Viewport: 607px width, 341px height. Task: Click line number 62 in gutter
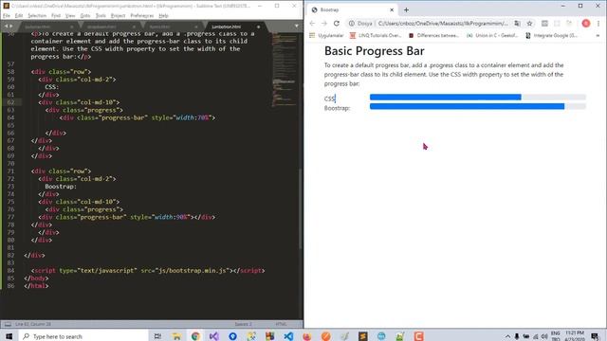[10, 102]
